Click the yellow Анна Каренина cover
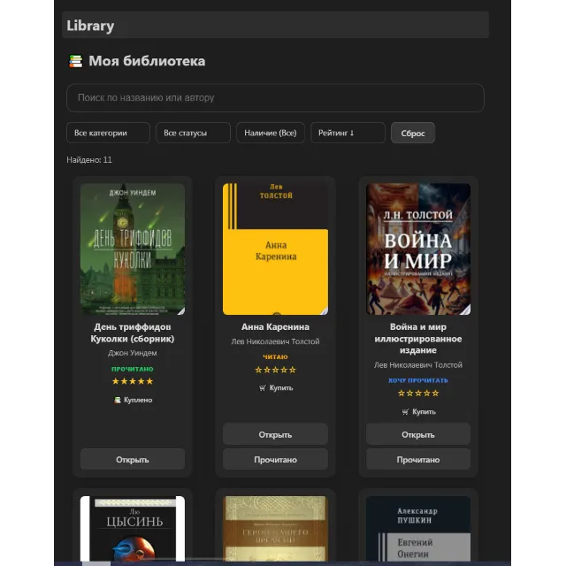Image resolution: width=566 pixels, height=566 pixels. tap(275, 249)
